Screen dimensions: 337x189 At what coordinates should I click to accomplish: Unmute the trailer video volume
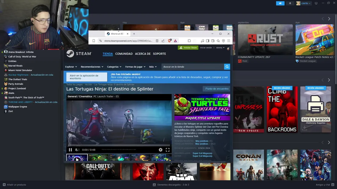click(77, 150)
